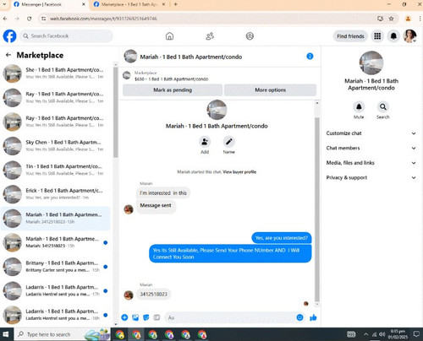
Task: Expand Media, files and links section
Action: (371, 163)
